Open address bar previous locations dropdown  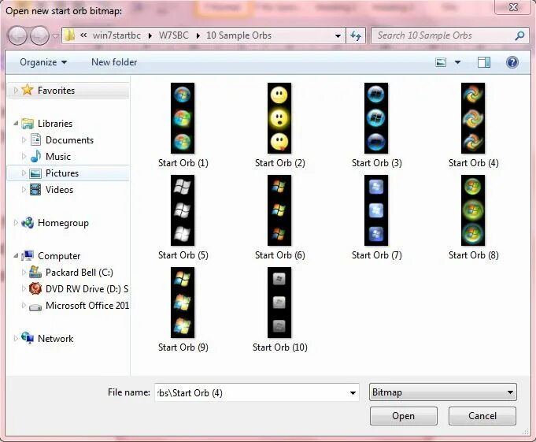[338, 36]
